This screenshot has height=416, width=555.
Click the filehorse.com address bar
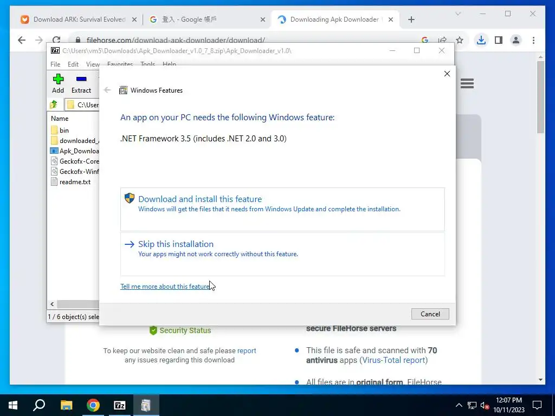click(176, 40)
